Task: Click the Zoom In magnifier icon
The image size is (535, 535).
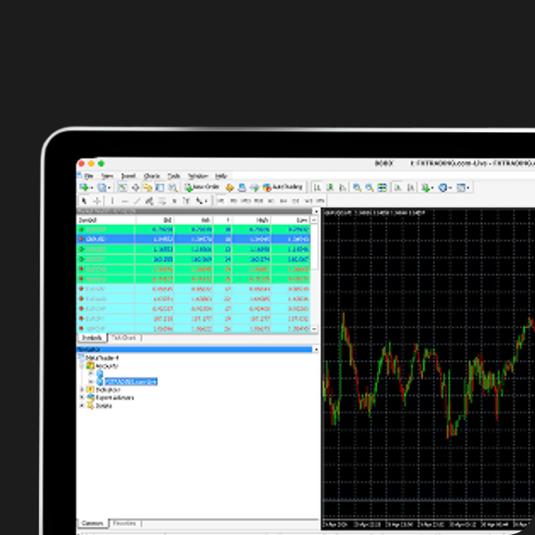Action: [x=357, y=187]
